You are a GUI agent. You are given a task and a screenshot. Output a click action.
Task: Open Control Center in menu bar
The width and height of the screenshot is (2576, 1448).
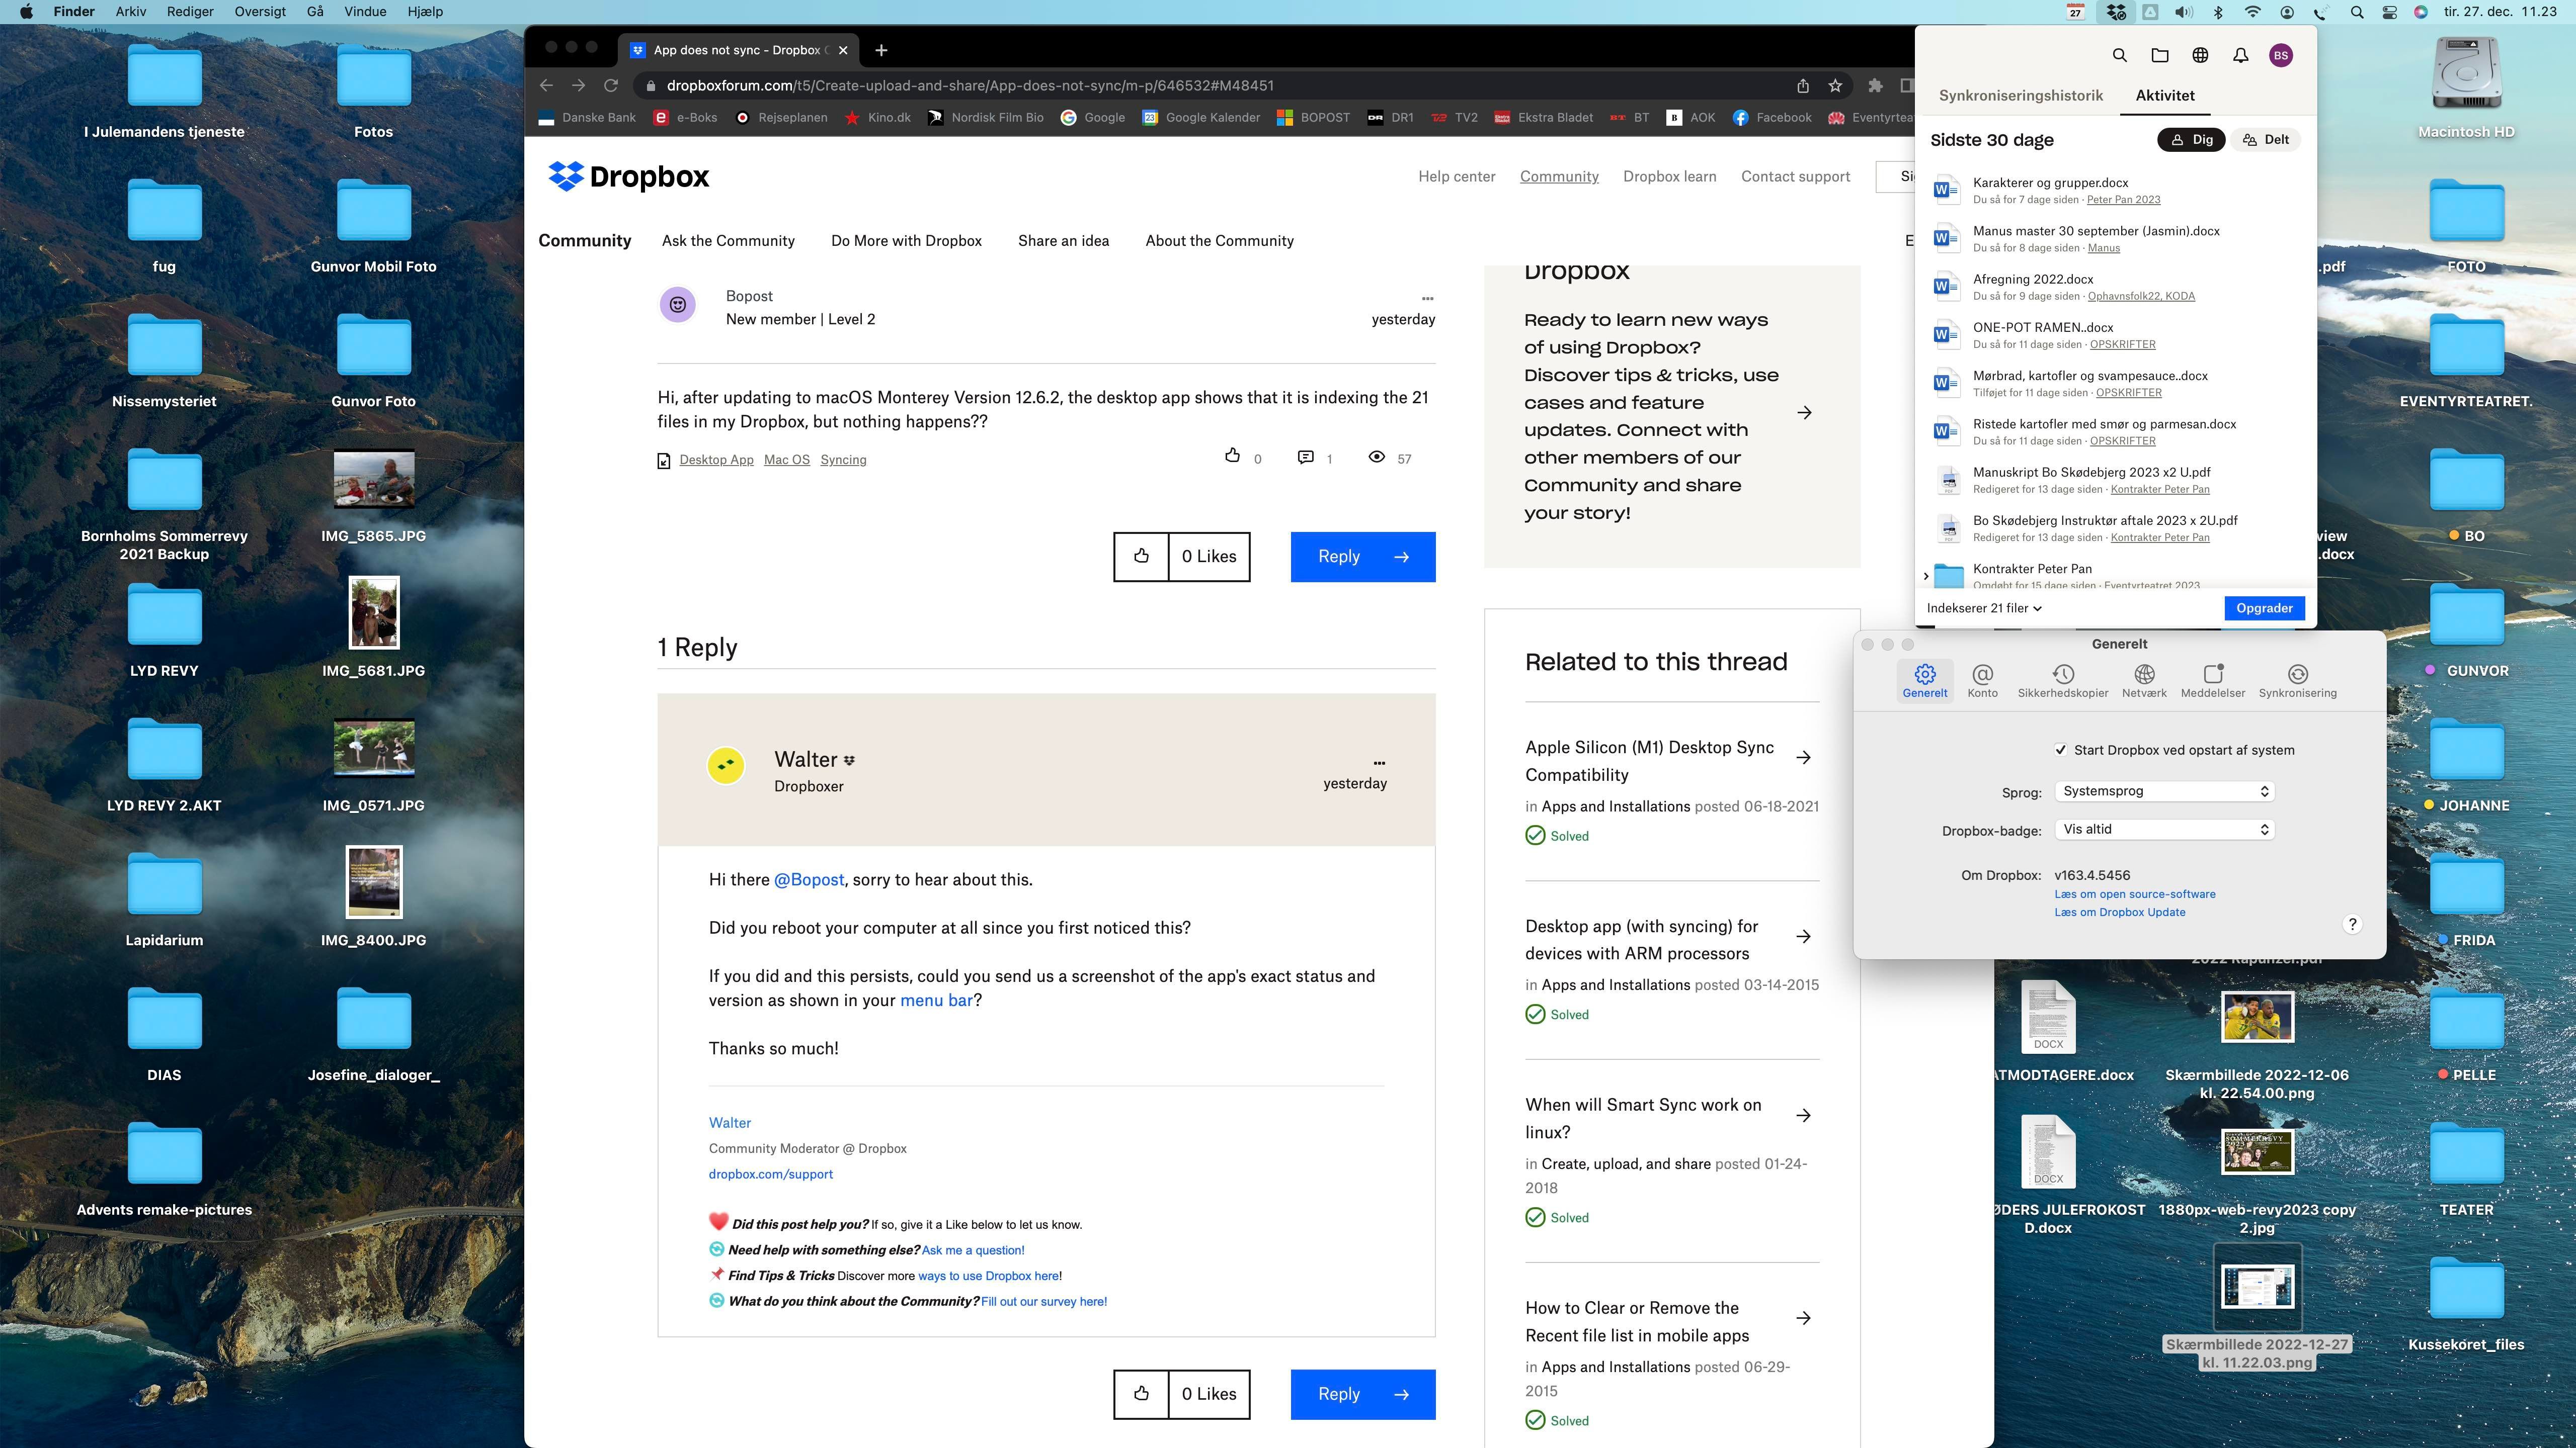pos(2390,12)
